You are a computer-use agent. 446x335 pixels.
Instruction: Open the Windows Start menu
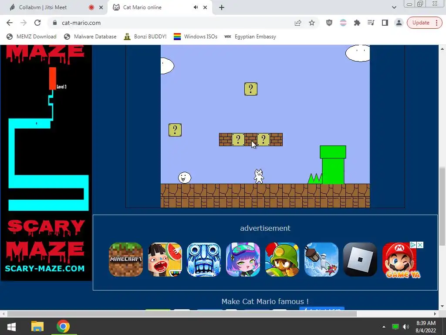[11, 326]
